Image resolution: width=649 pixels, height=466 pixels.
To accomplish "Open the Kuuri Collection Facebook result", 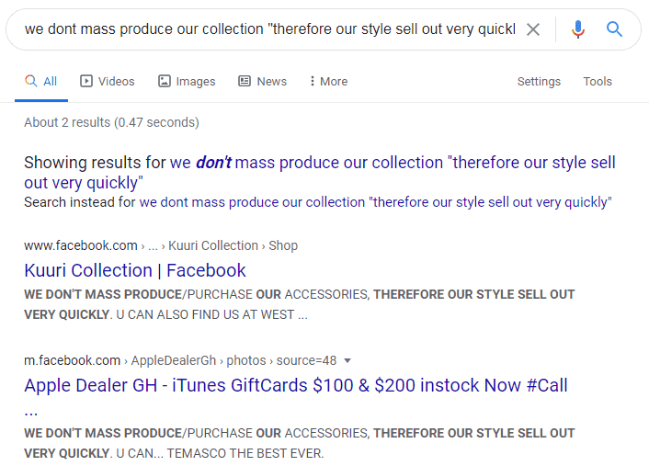I will pyautogui.click(x=135, y=270).
